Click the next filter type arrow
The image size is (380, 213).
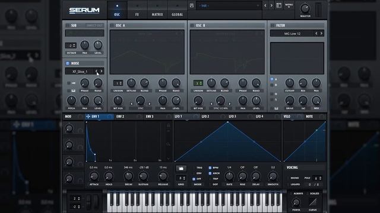[x=321, y=33]
